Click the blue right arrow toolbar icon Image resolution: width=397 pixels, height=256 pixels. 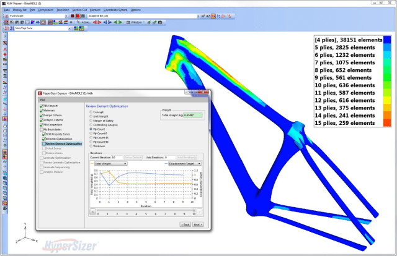[x=110, y=22]
